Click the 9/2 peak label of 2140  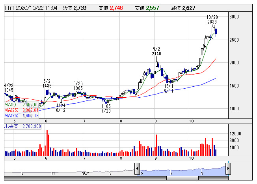[157, 51]
